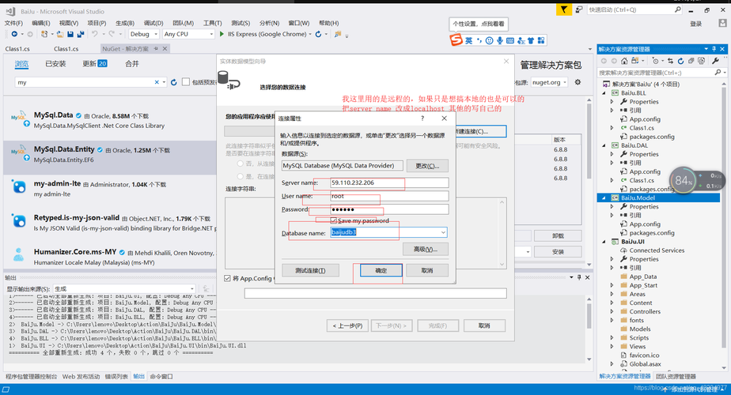Image resolution: width=731 pixels, height=395 pixels.
Task: Click the 高级(V)... button
Action: click(425, 249)
